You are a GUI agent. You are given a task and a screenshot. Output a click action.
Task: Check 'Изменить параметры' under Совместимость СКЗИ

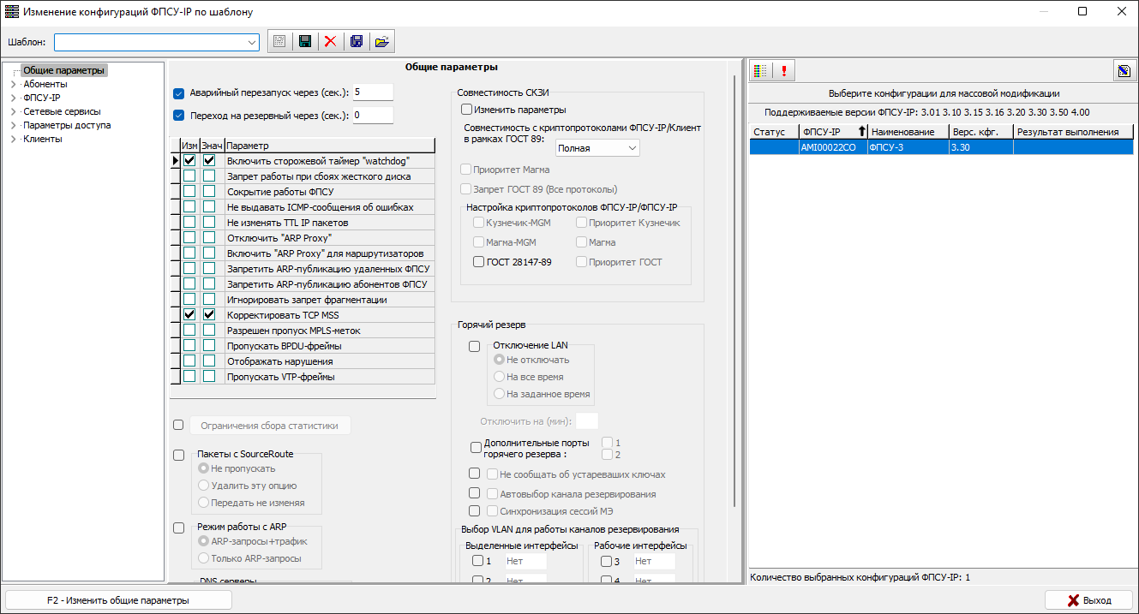(467, 110)
